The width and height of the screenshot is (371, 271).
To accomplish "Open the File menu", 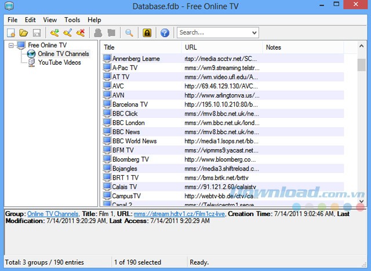I will (x=13, y=20).
